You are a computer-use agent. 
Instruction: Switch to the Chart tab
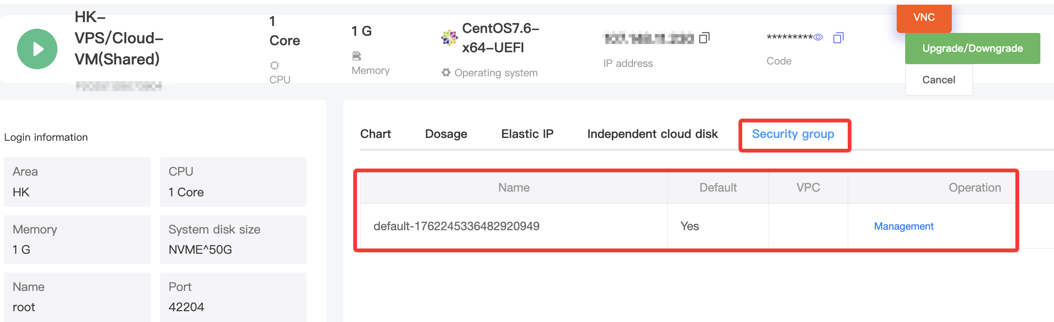point(375,134)
